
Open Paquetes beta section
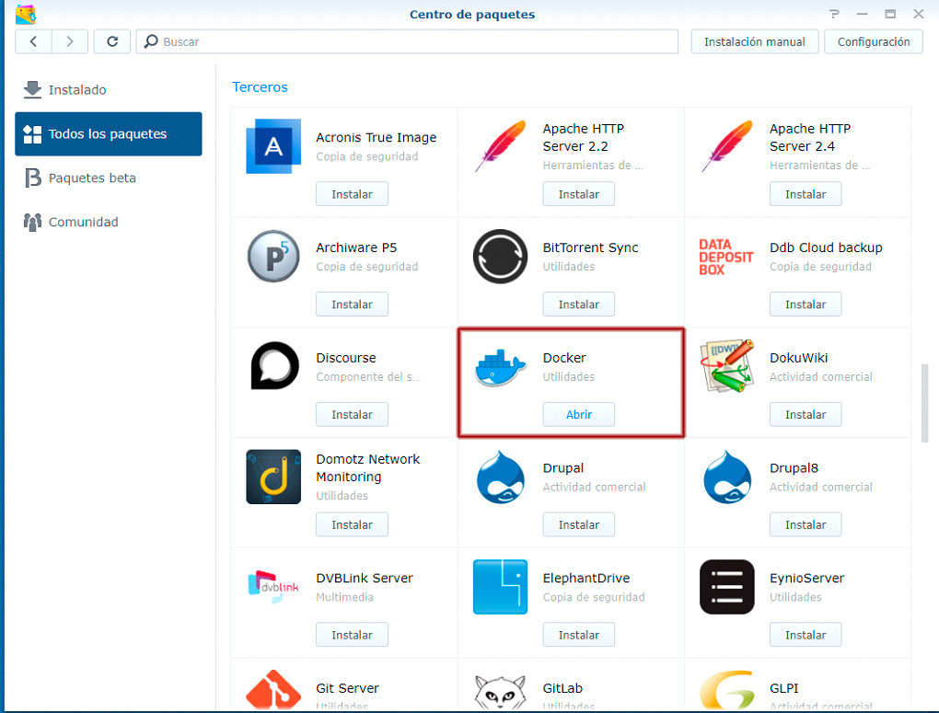[109, 178]
